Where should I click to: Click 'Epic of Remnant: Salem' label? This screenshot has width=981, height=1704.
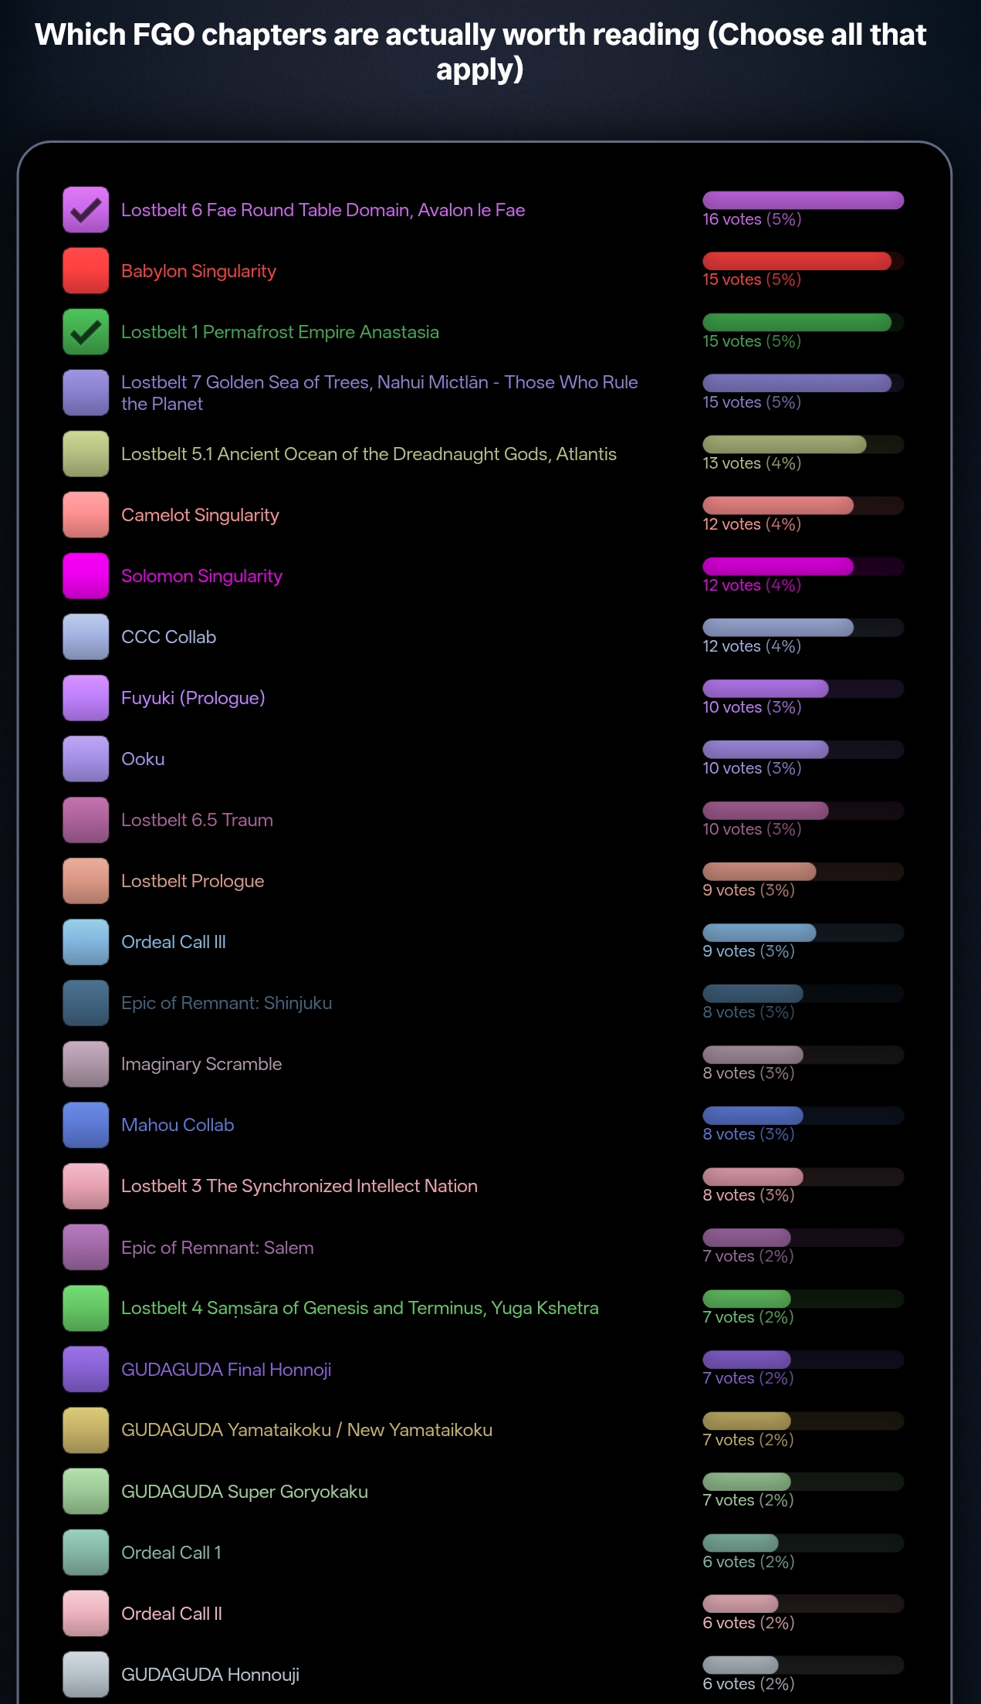point(217,1248)
